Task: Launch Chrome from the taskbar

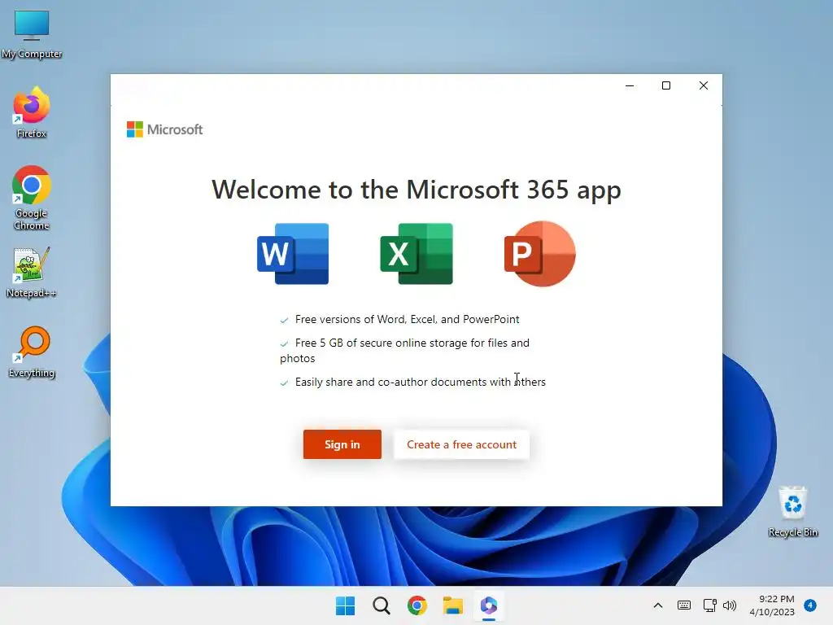Action: pyautogui.click(x=417, y=605)
